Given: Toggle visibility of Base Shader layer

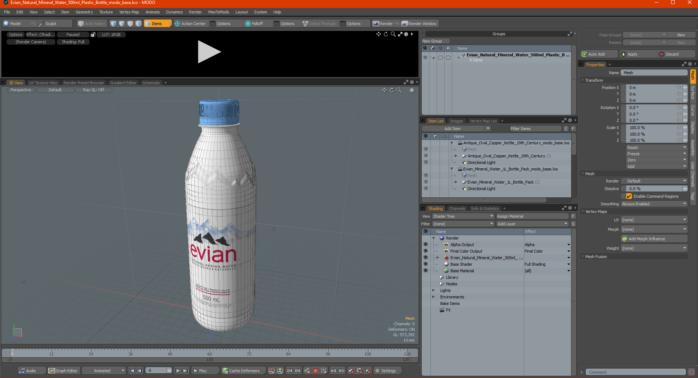Looking at the screenshot, I should pos(425,264).
